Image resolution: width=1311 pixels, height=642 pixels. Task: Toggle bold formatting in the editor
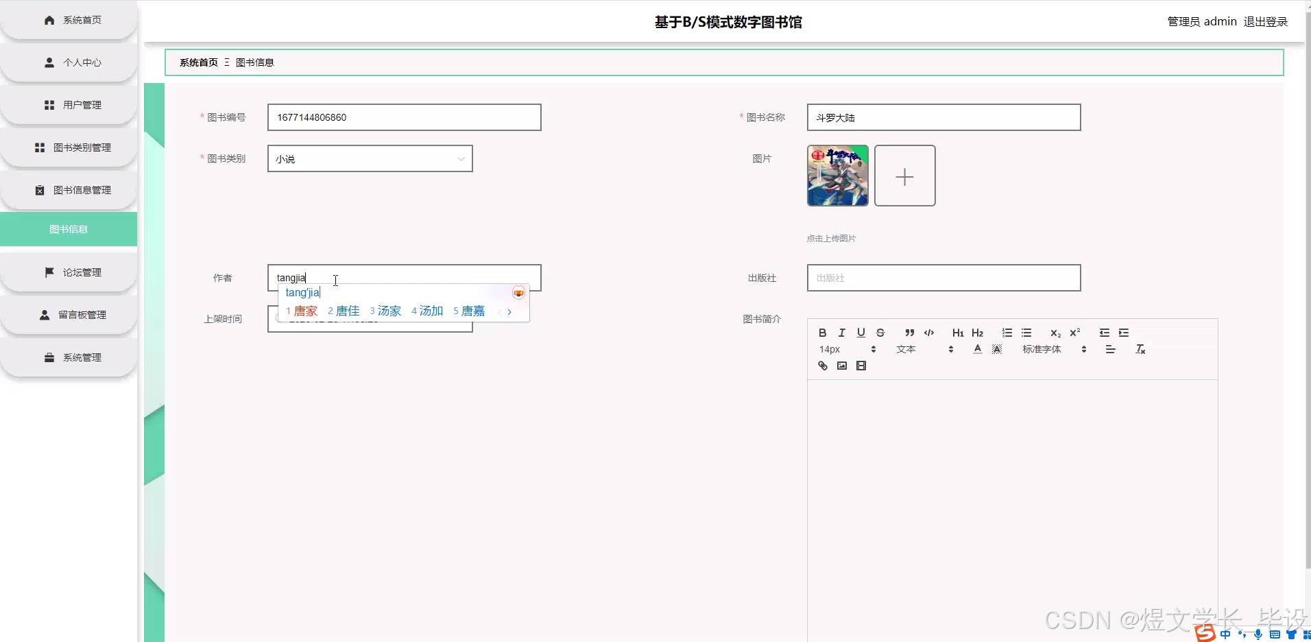click(x=822, y=332)
